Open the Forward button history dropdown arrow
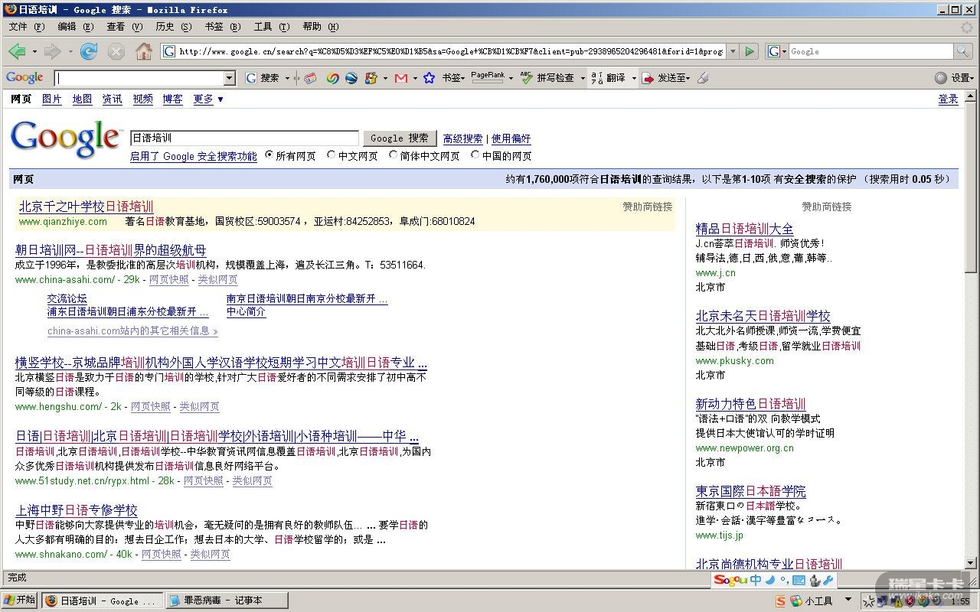This screenshot has width=980, height=612. 70,52
